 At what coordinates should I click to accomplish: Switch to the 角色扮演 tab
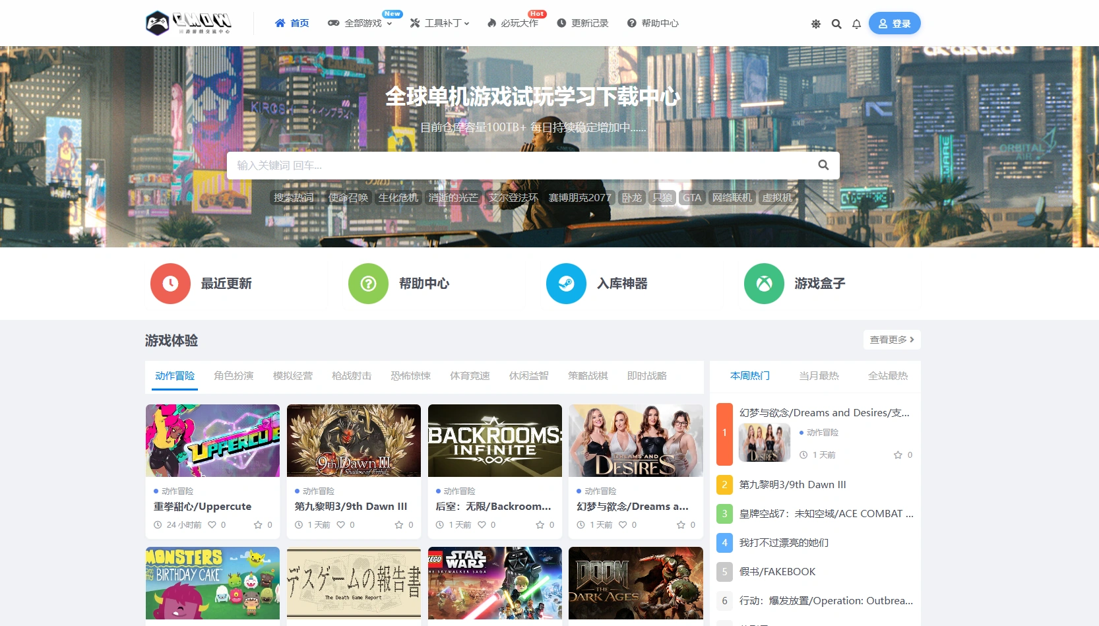pos(234,375)
